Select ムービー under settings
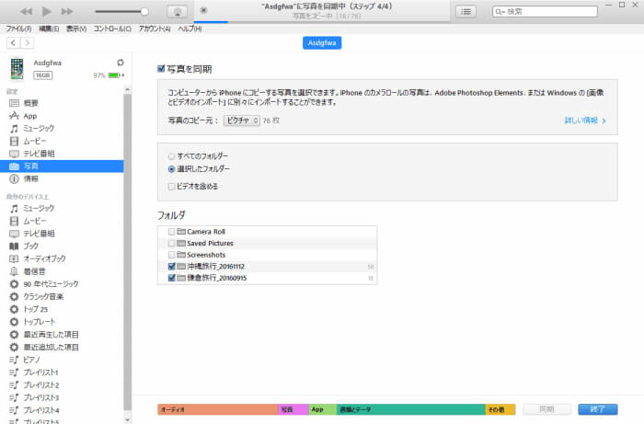Screen dimensions: 644x424 62,142
